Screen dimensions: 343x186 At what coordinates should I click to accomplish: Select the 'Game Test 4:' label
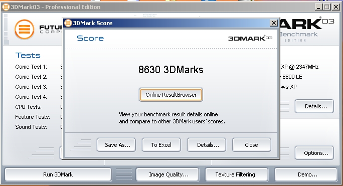coord(31,97)
